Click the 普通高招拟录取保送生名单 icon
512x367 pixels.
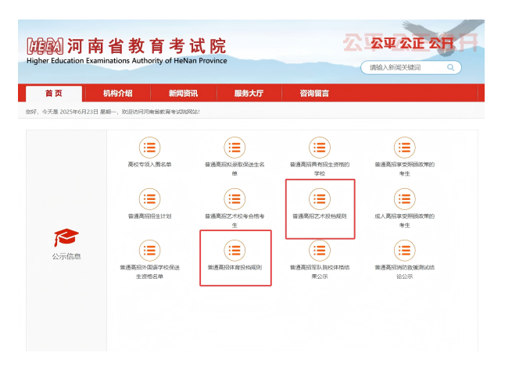[x=235, y=148]
